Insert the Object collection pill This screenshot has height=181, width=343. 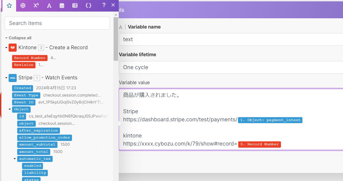pos(21,109)
